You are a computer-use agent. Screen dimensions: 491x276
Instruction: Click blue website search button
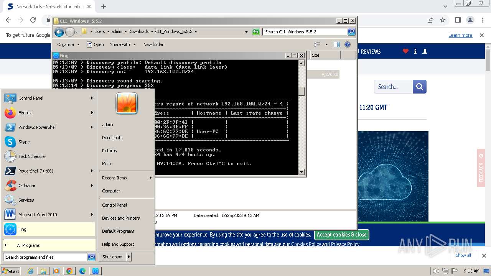[x=420, y=87]
